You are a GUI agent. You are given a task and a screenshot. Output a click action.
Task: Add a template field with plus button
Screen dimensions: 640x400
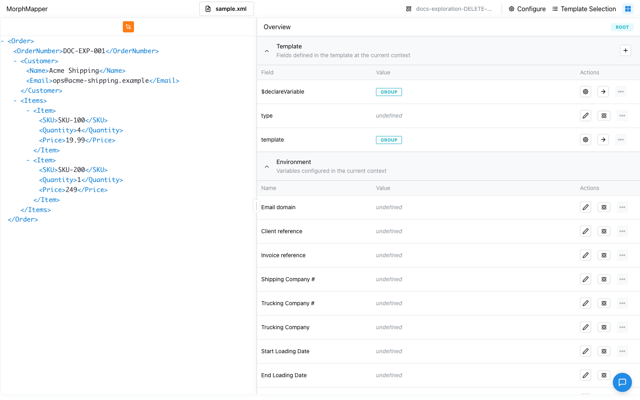pyautogui.click(x=626, y=50)
